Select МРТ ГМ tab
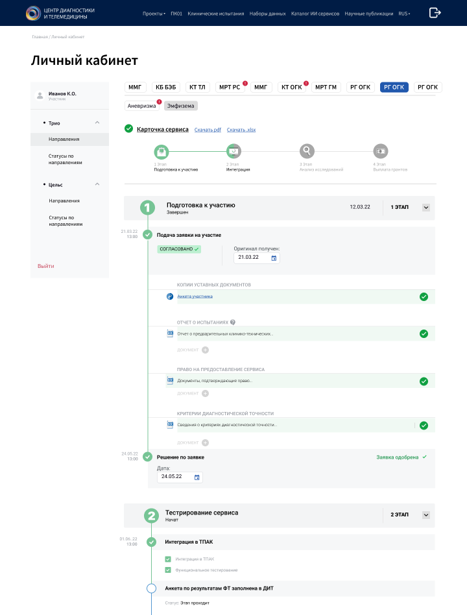This screenshot has width=467, height=615. pyautogui.click(x=326, y=87)
